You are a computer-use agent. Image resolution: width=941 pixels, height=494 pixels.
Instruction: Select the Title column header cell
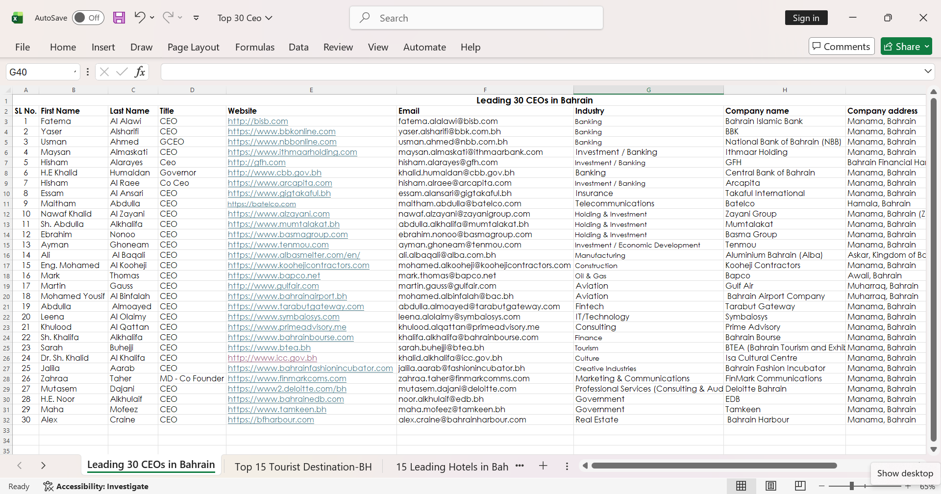point(192,111)
